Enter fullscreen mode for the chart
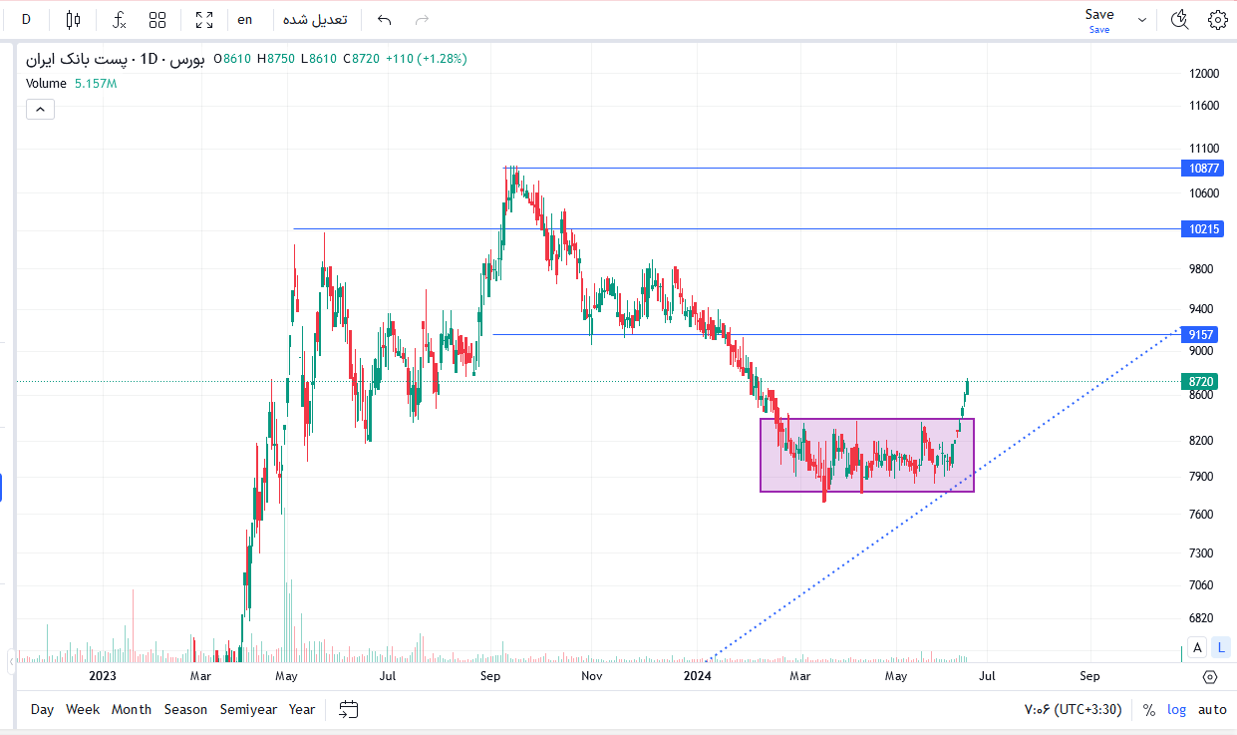1237x735 pixels. 204,19
